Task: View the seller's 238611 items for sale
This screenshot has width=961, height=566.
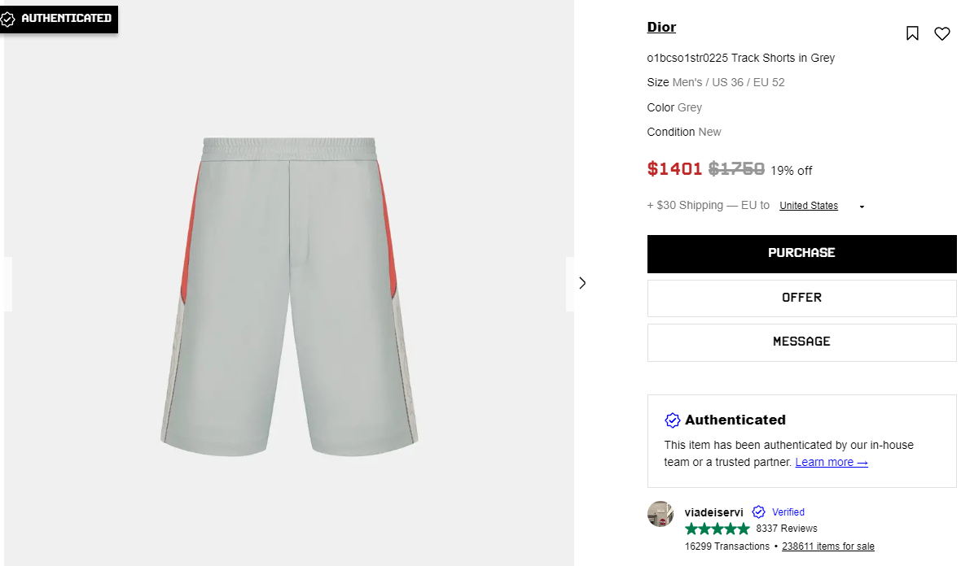Action: (x=827, y=546)
